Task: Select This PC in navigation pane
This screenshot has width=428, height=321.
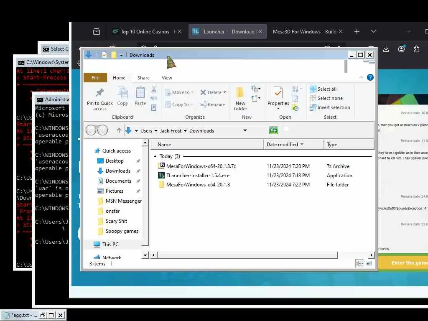Action: pyautogui.click(x=110, y=244)
